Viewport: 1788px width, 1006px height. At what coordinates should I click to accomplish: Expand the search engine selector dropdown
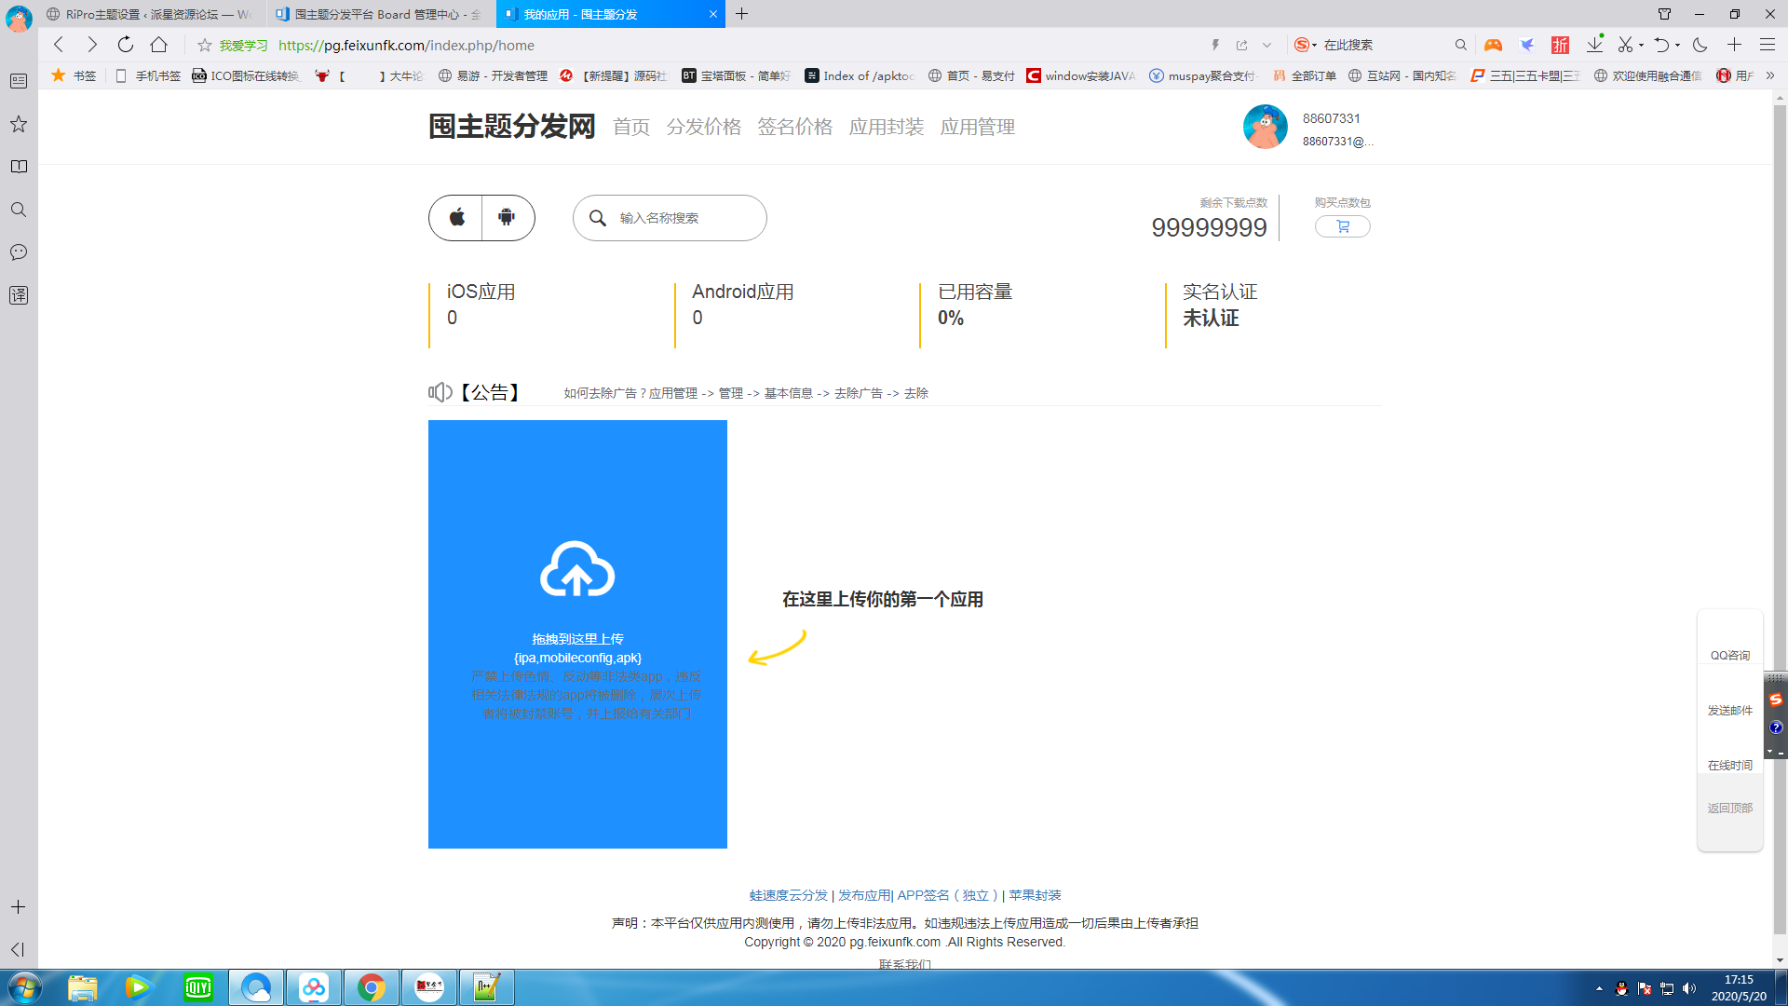click(1315, 45)
